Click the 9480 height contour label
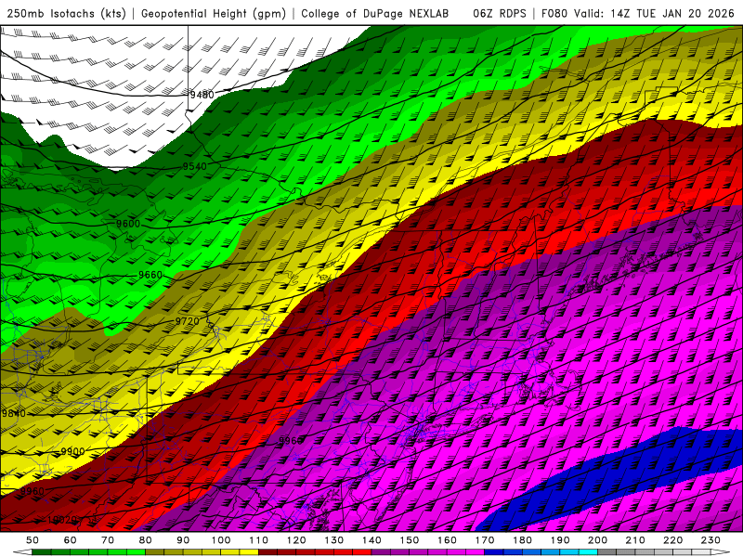 (202, 95)
